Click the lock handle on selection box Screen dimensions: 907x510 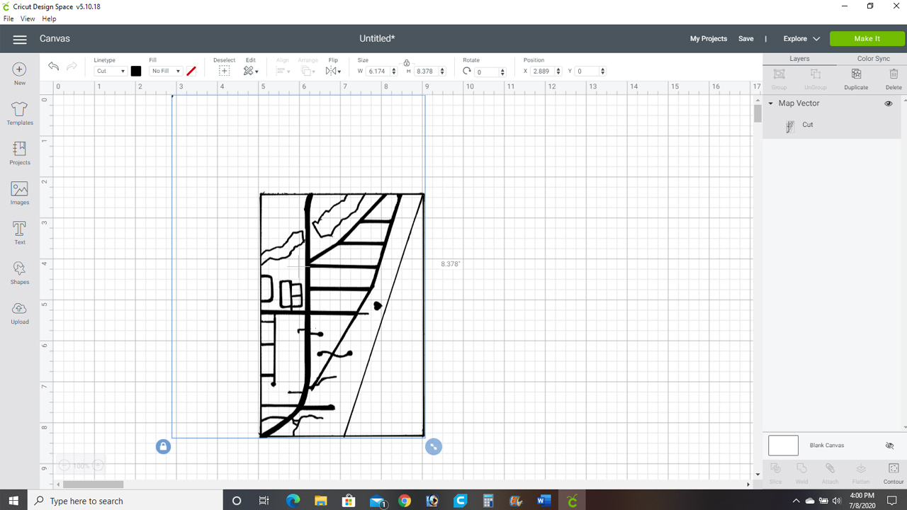point(164,446)
